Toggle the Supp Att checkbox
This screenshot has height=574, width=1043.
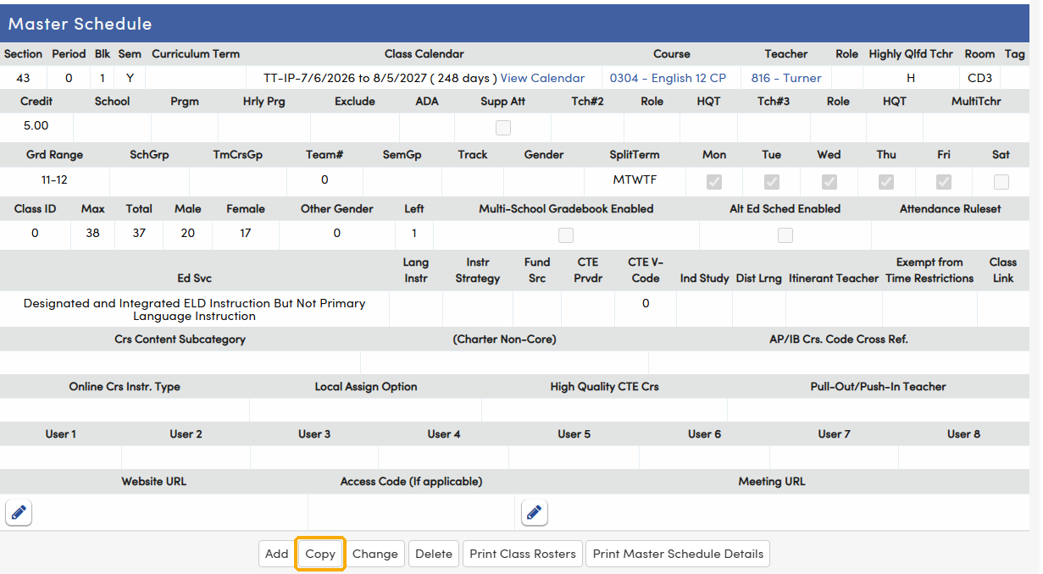click(503, 128)
